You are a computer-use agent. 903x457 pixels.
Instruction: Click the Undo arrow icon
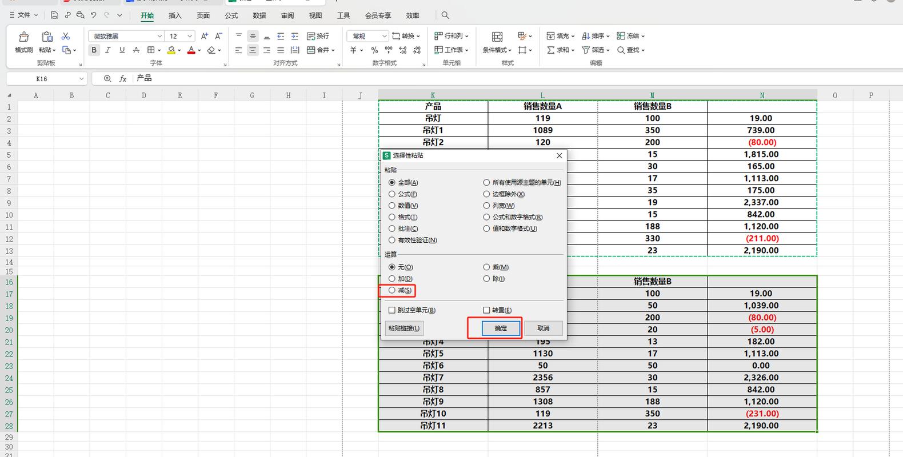point(94,15)
